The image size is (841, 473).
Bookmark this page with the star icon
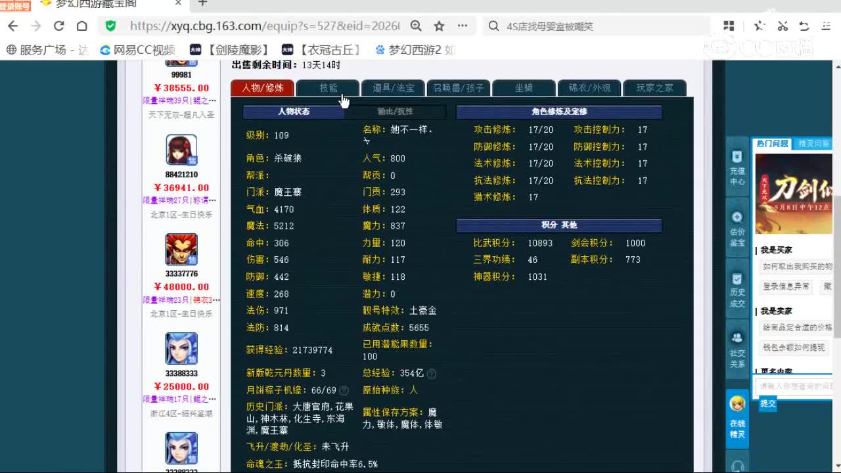pyautogui.click(x=439, y=26)
